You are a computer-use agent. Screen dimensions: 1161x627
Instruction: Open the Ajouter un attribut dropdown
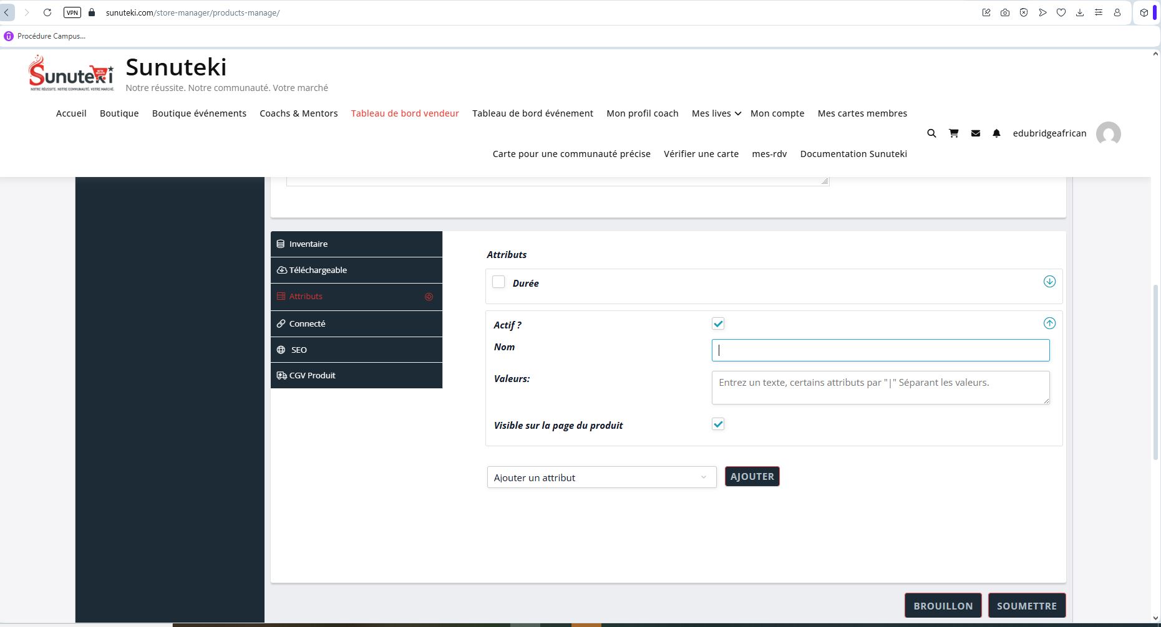point(601,477)
